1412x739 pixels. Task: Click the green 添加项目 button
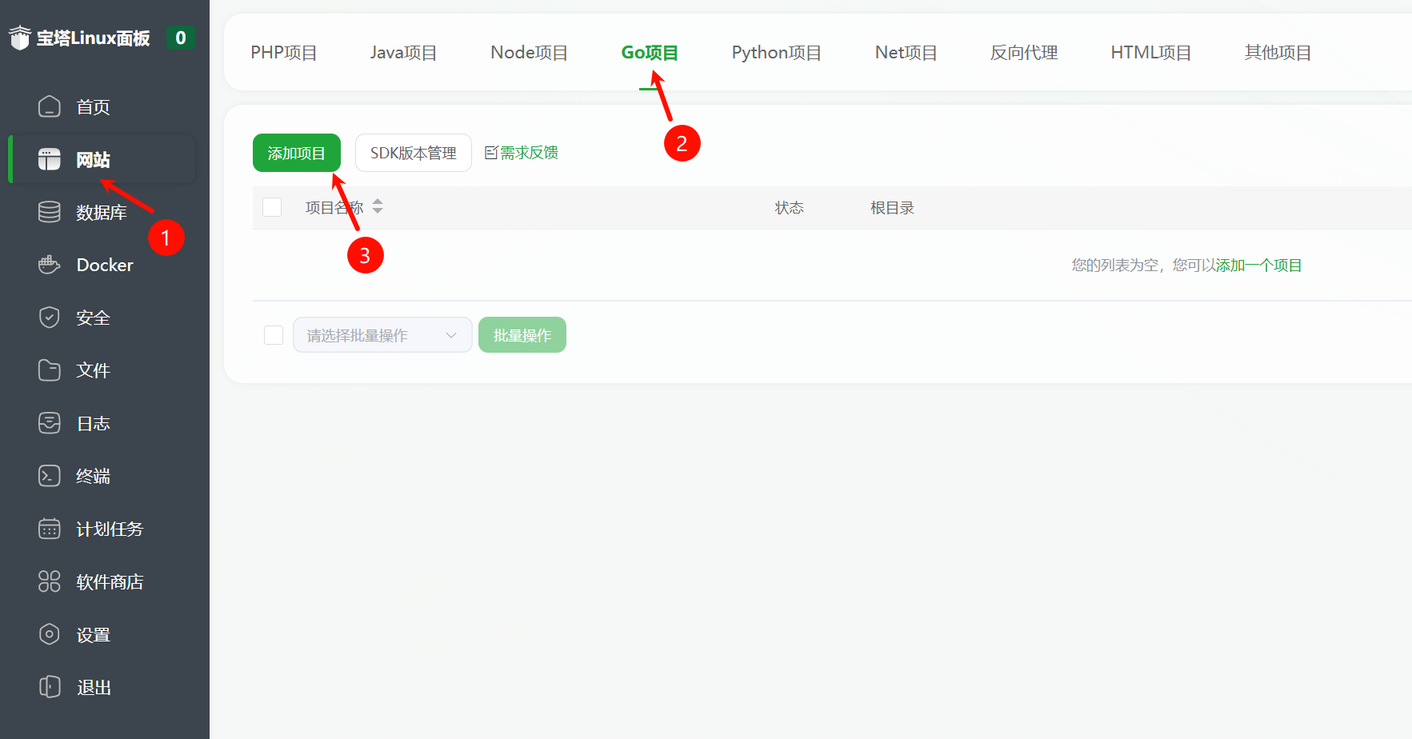click(296, 153)
